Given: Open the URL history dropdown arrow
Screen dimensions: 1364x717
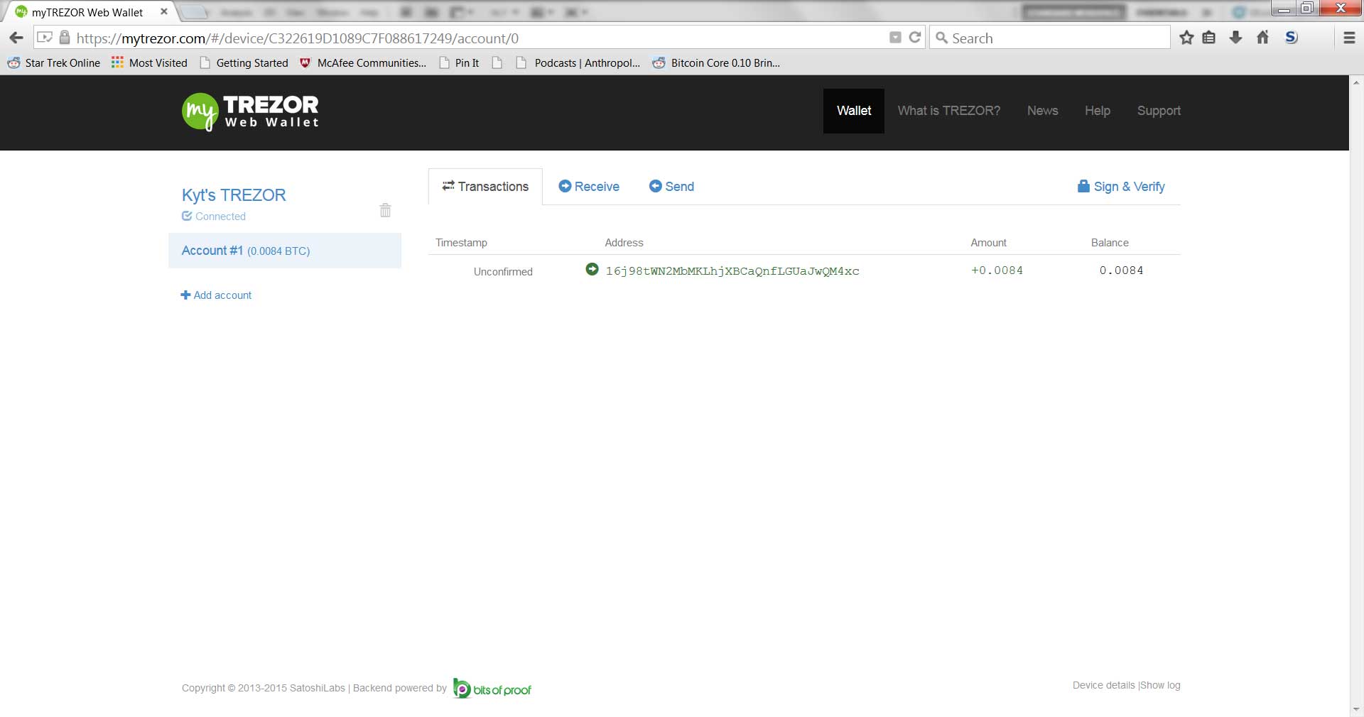Looking at the screenshot, I should point(895,38).
